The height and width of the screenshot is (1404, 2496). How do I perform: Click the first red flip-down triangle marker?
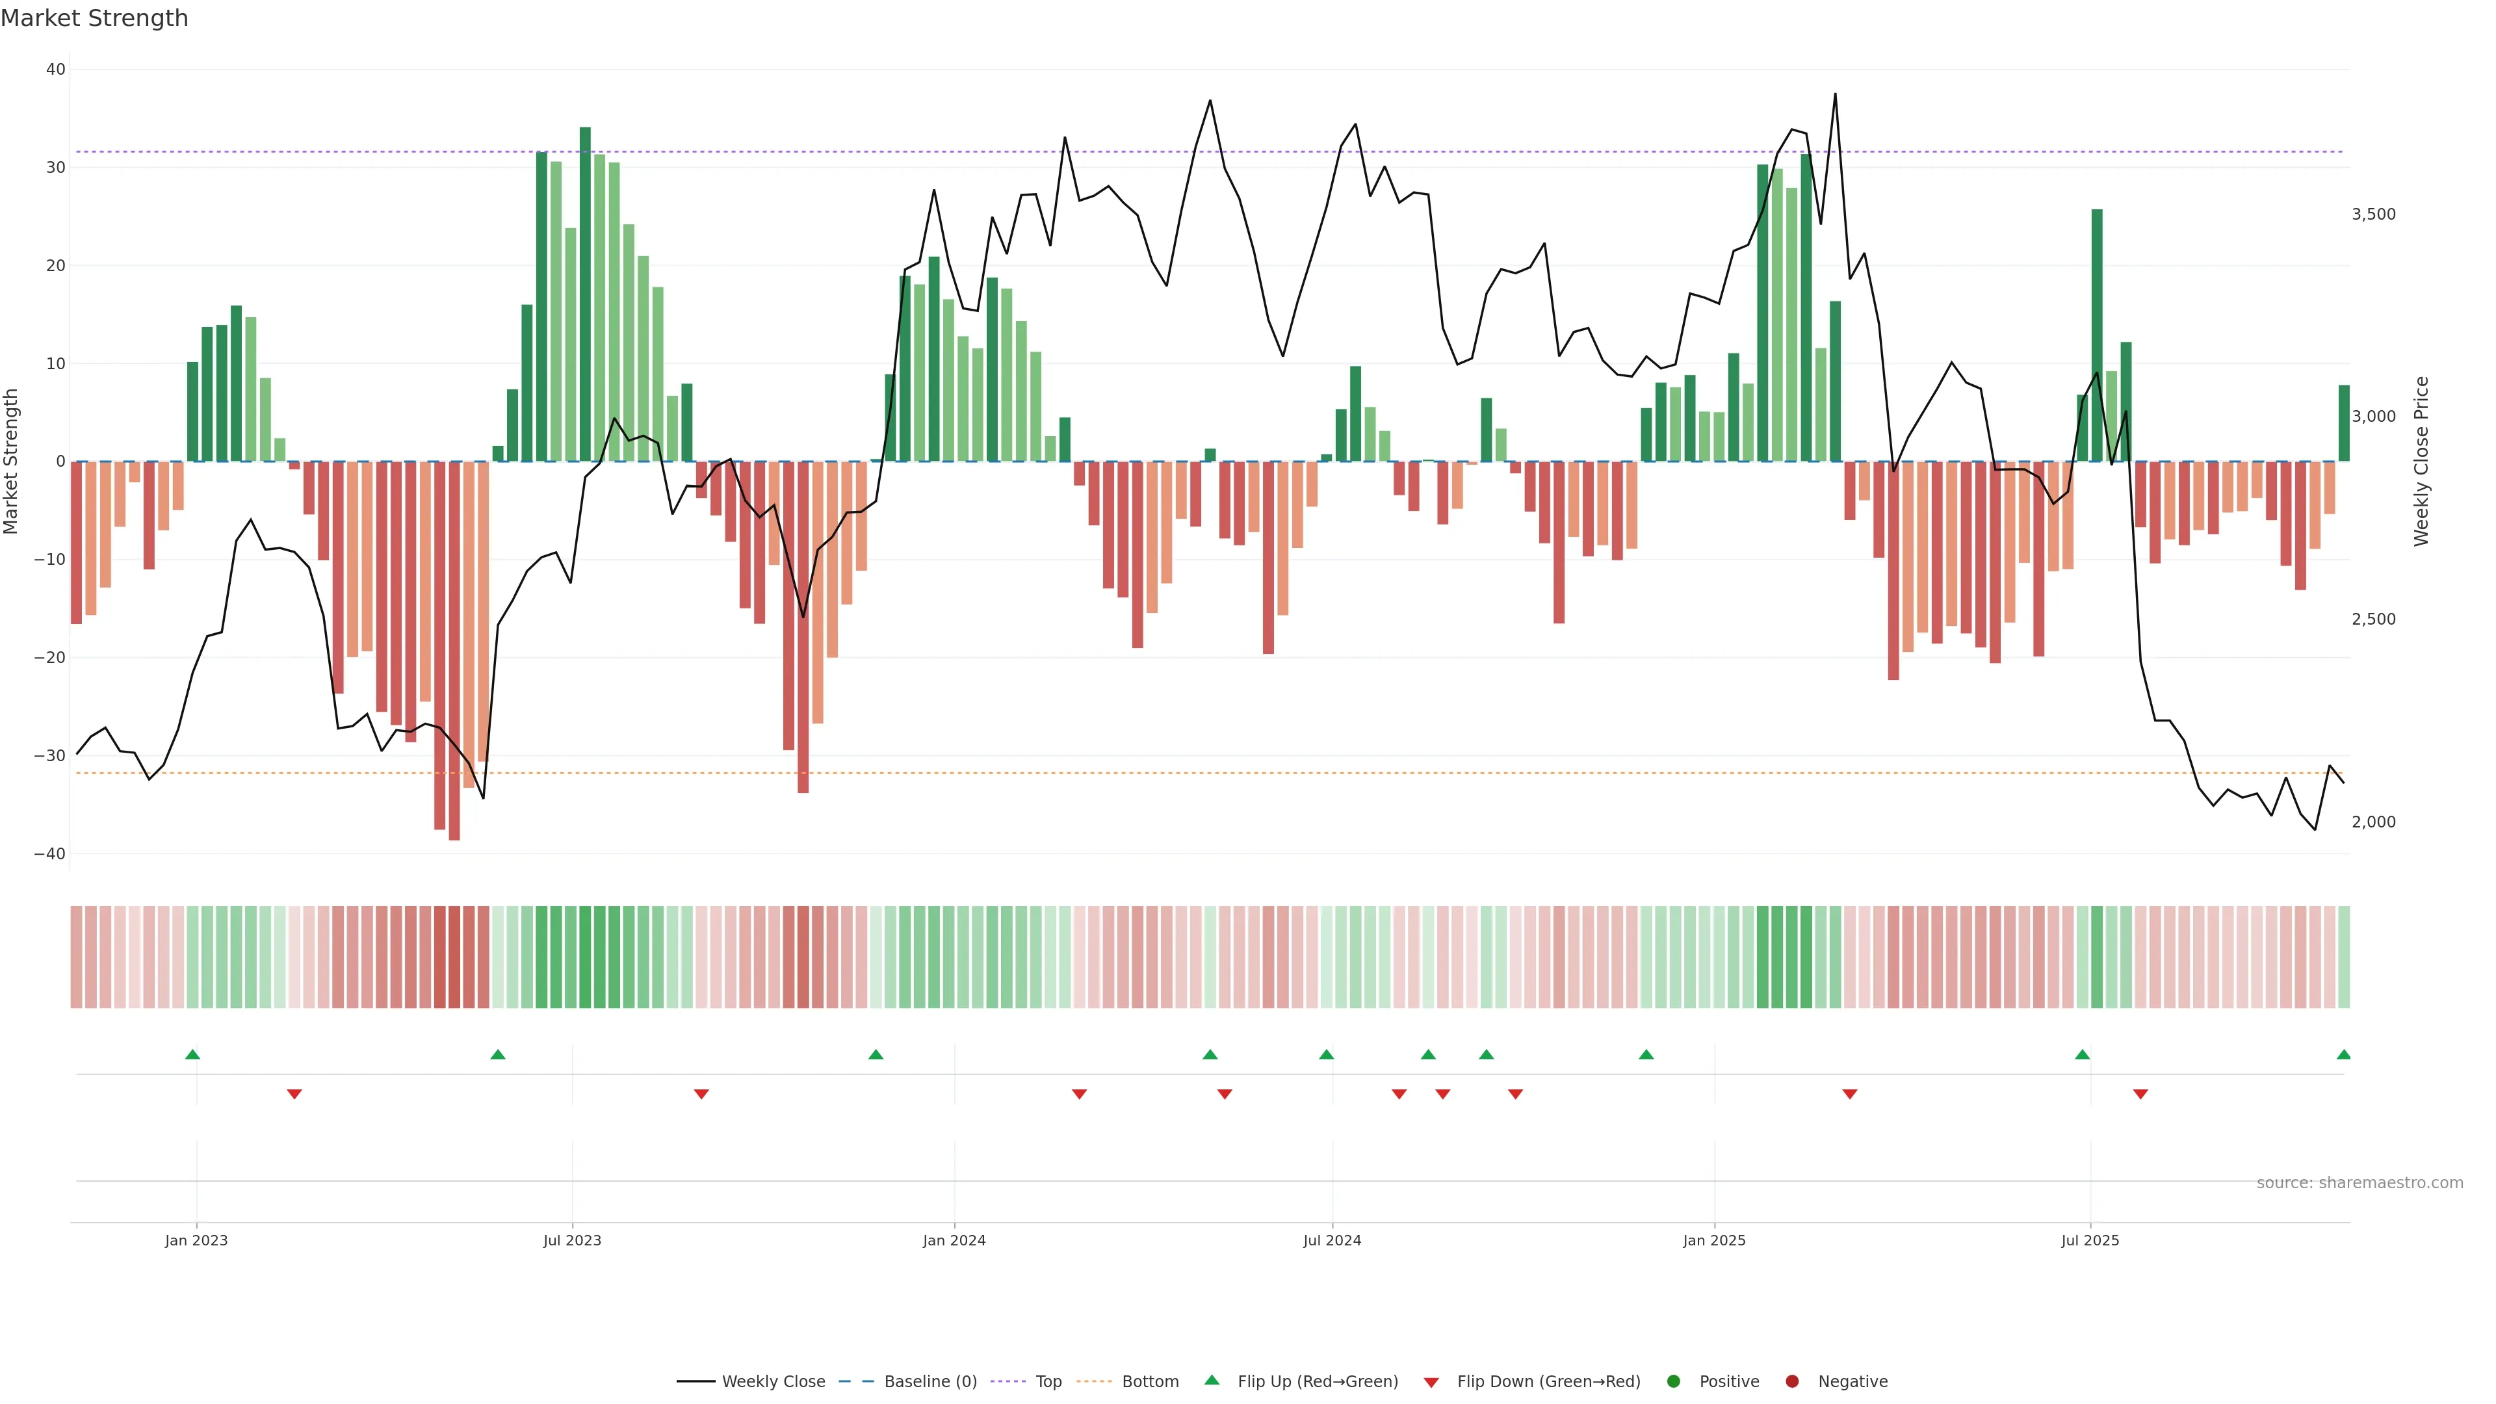pyautogui.click(x=294, y=1094)
